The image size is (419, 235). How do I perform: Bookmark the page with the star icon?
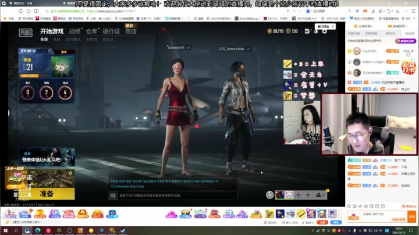pos(47,11)
